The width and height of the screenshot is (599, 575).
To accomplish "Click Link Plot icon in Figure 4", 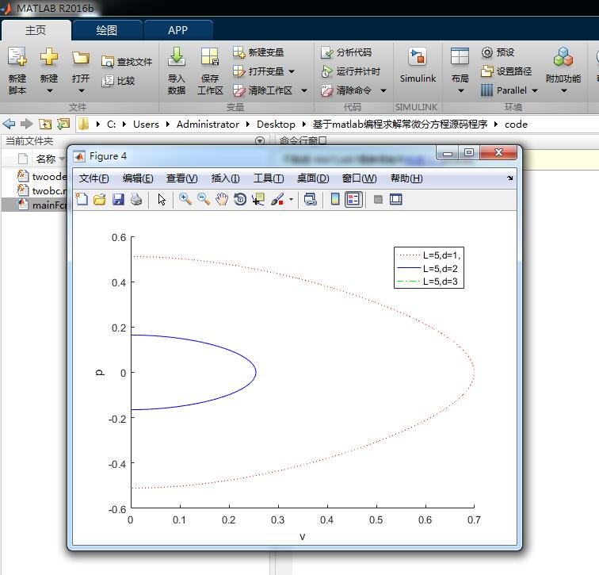I will point(311,199).
